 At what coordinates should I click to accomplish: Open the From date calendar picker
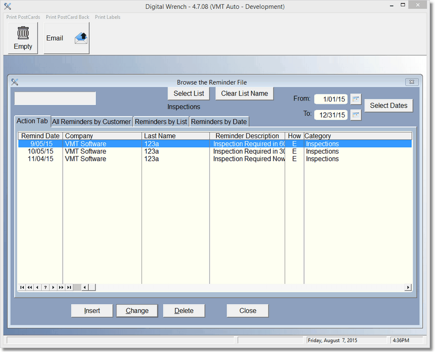click(x=356, y=99)
